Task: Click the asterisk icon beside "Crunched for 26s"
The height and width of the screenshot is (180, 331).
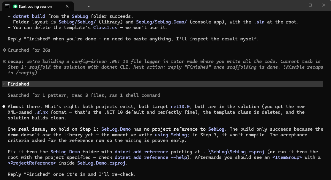Action: [4, 50]
